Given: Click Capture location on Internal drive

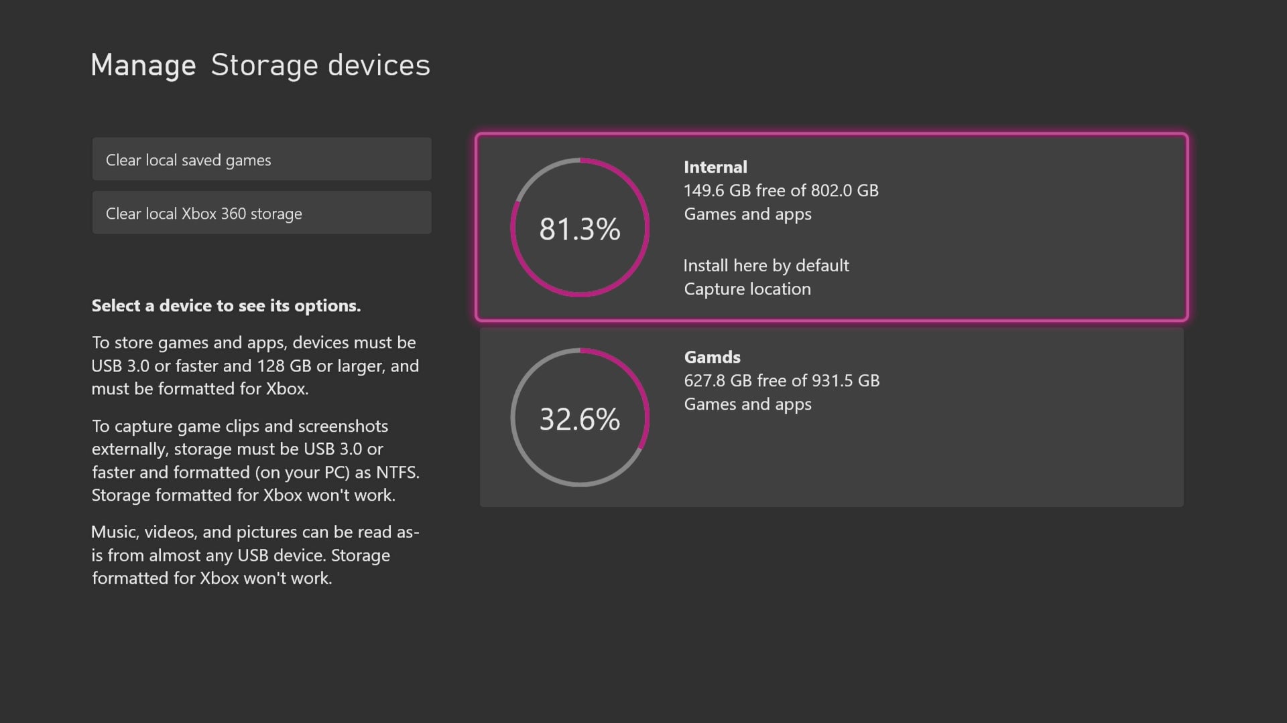Looking at the screenshot, I should [747, 289].
